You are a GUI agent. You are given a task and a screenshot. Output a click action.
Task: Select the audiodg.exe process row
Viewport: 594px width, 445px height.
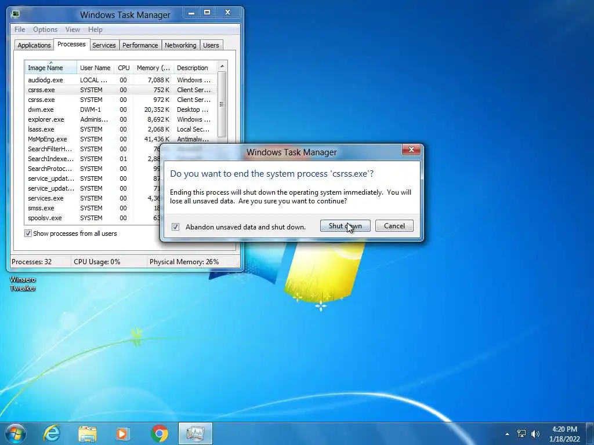pyautogui.click(x=121, y=80)
